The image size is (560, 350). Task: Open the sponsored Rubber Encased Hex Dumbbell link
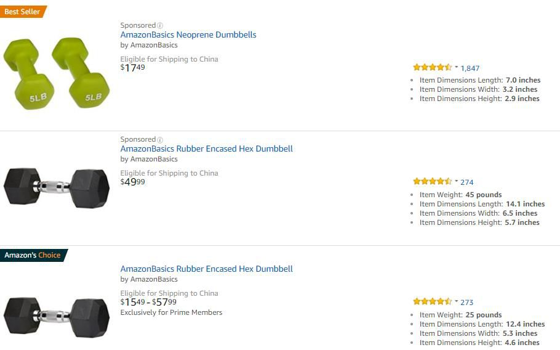(206, 149)
